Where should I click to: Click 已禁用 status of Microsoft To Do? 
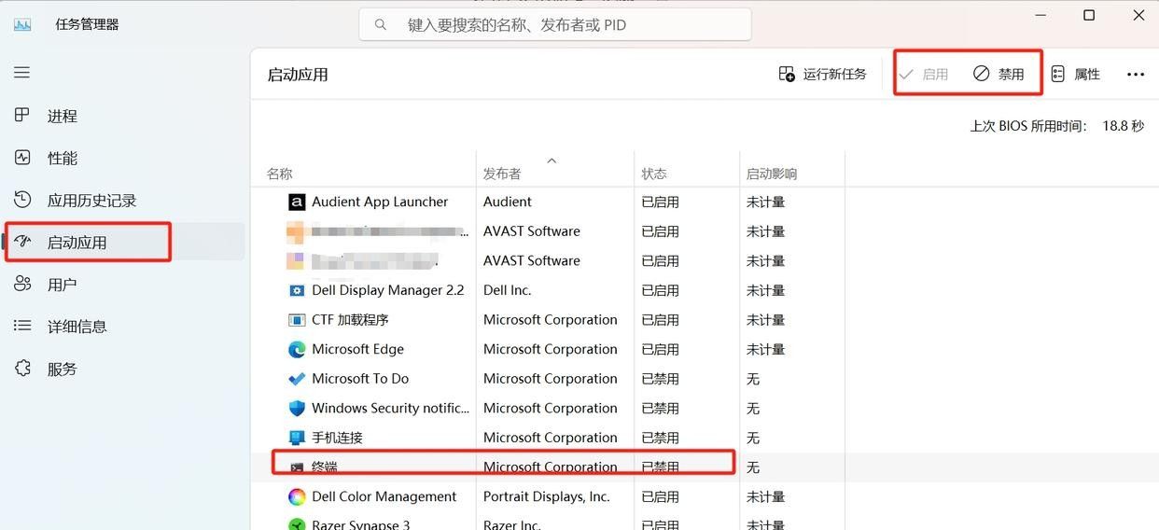point(660,379)
